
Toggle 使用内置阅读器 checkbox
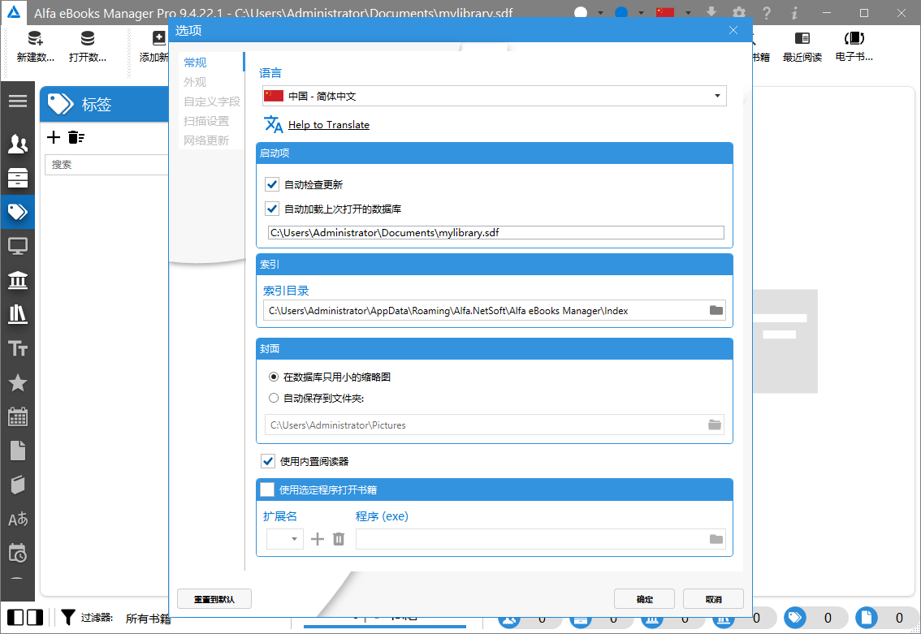[x=268, y=461]
